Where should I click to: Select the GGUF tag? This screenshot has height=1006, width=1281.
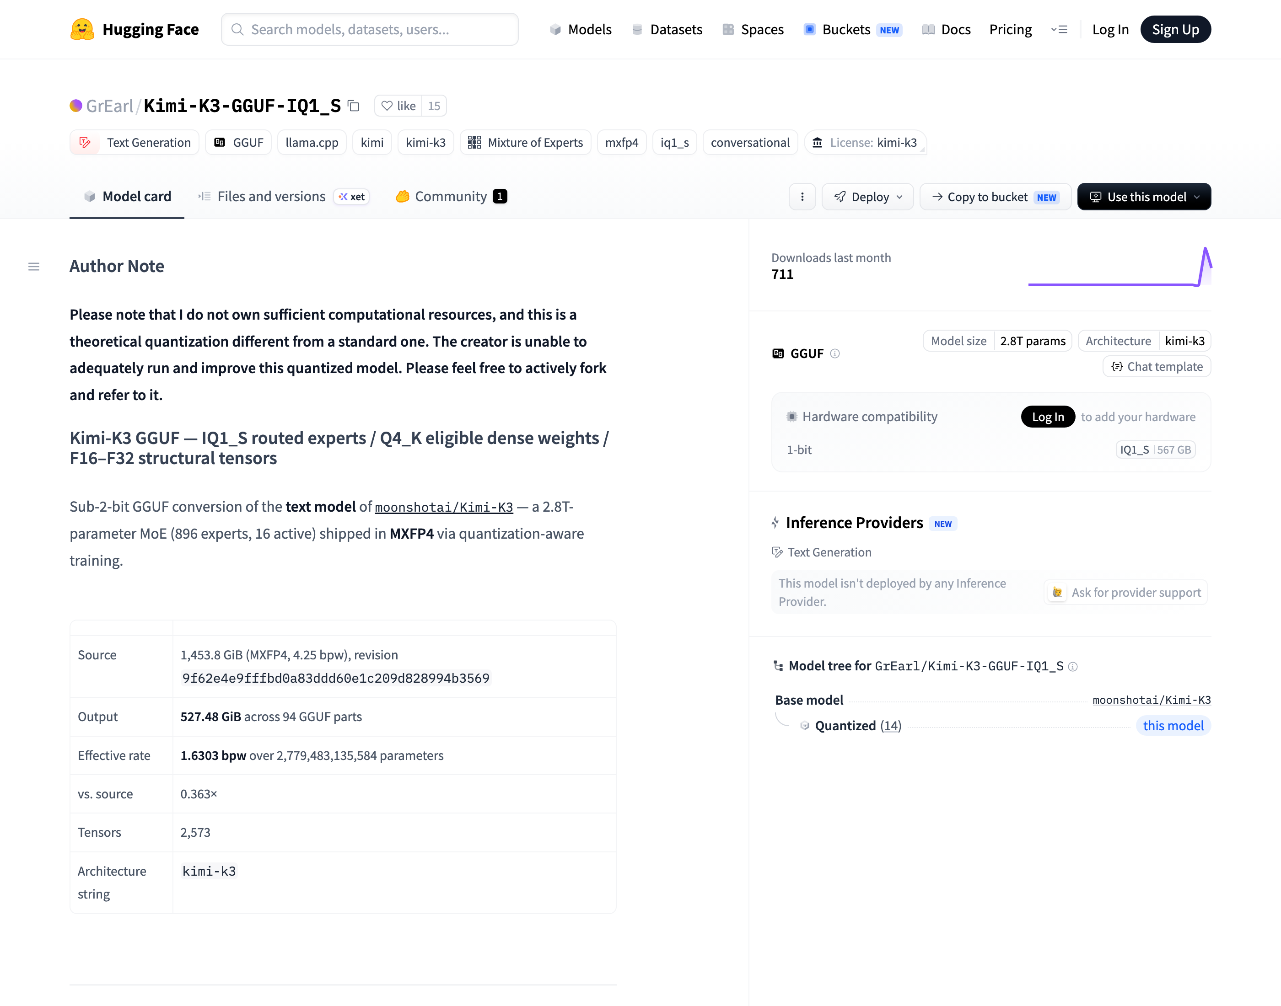[238, 143]
